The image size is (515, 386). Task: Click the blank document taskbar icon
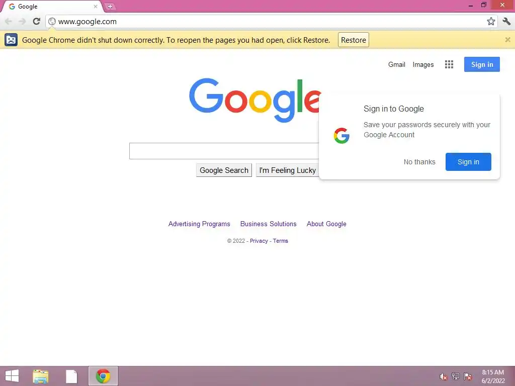[x=71, y=376]
